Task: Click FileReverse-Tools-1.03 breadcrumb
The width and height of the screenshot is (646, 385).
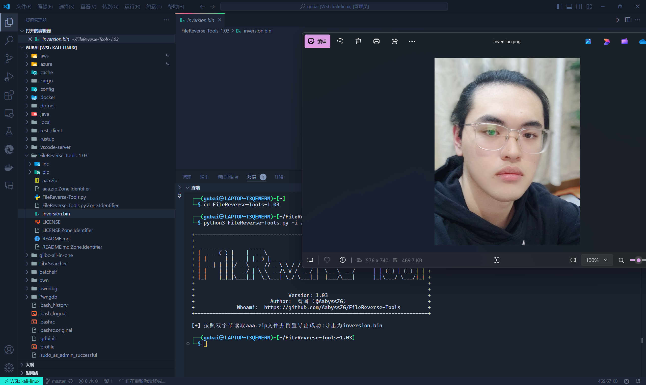Action: coord(205,30)
